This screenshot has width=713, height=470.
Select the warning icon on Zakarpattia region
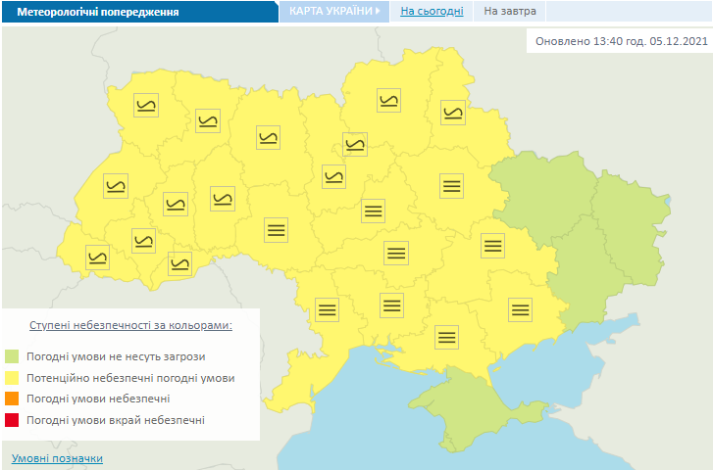[x=98, y=257]
